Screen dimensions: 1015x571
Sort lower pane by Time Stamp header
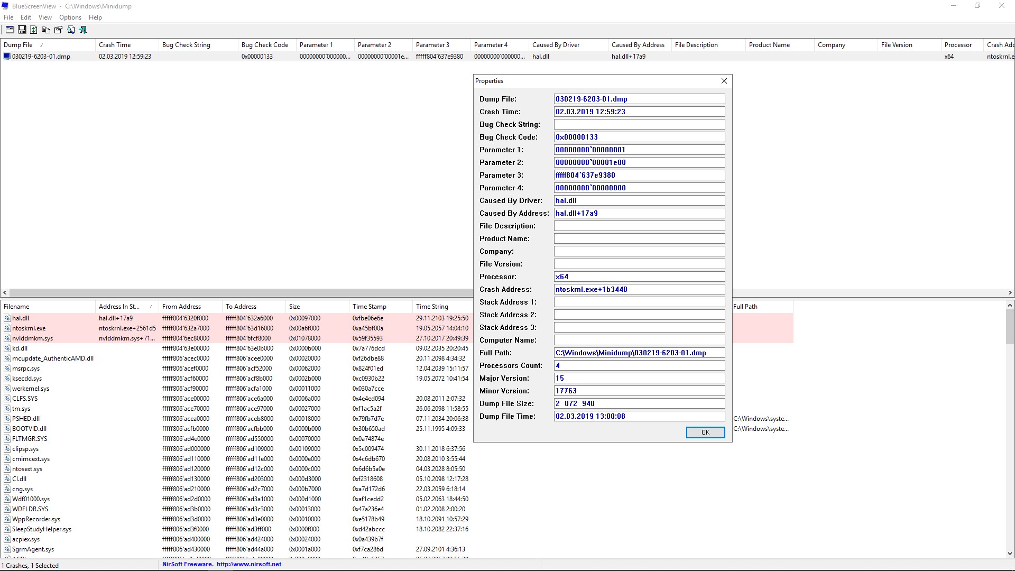381,307
